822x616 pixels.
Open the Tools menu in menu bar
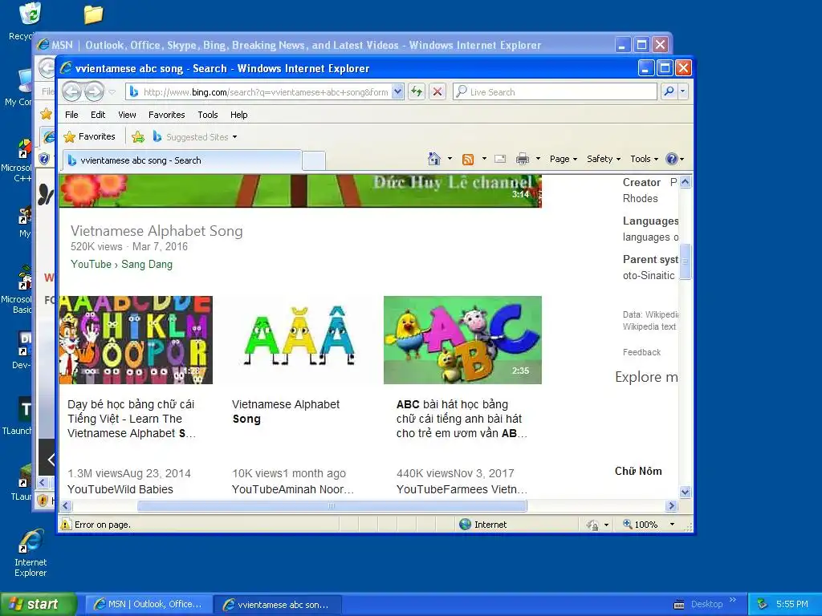pos(208,115)
